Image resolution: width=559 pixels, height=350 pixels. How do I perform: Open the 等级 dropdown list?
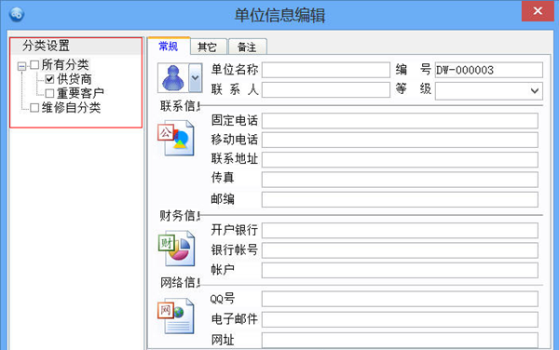click(535, 91)
